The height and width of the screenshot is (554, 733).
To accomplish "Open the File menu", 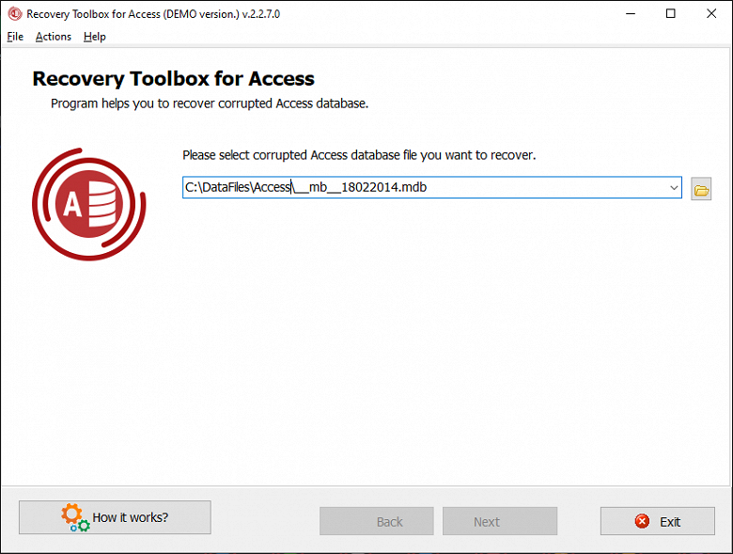I will point(15,37).
